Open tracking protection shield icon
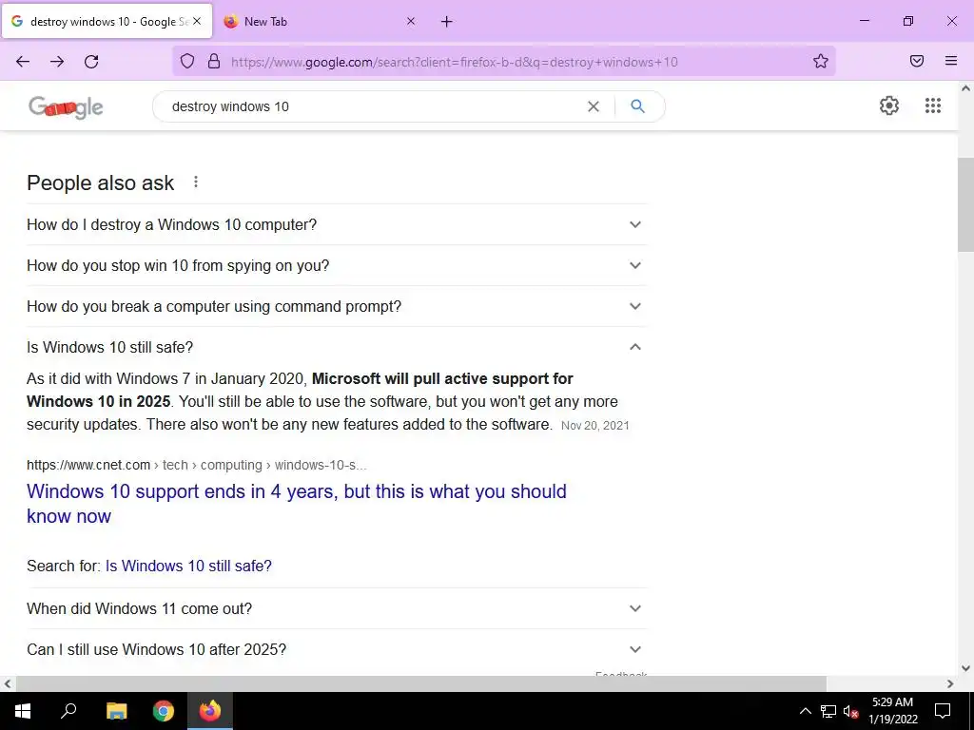The width and height of the screenshot is (974, 730). tap(187, 61)
